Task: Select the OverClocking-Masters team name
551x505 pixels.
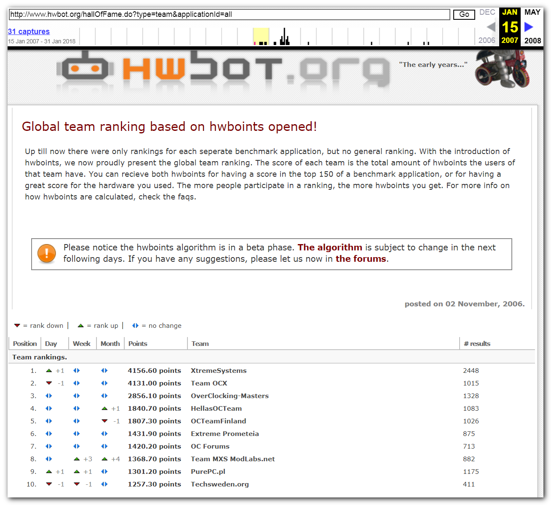Action: 230,396
